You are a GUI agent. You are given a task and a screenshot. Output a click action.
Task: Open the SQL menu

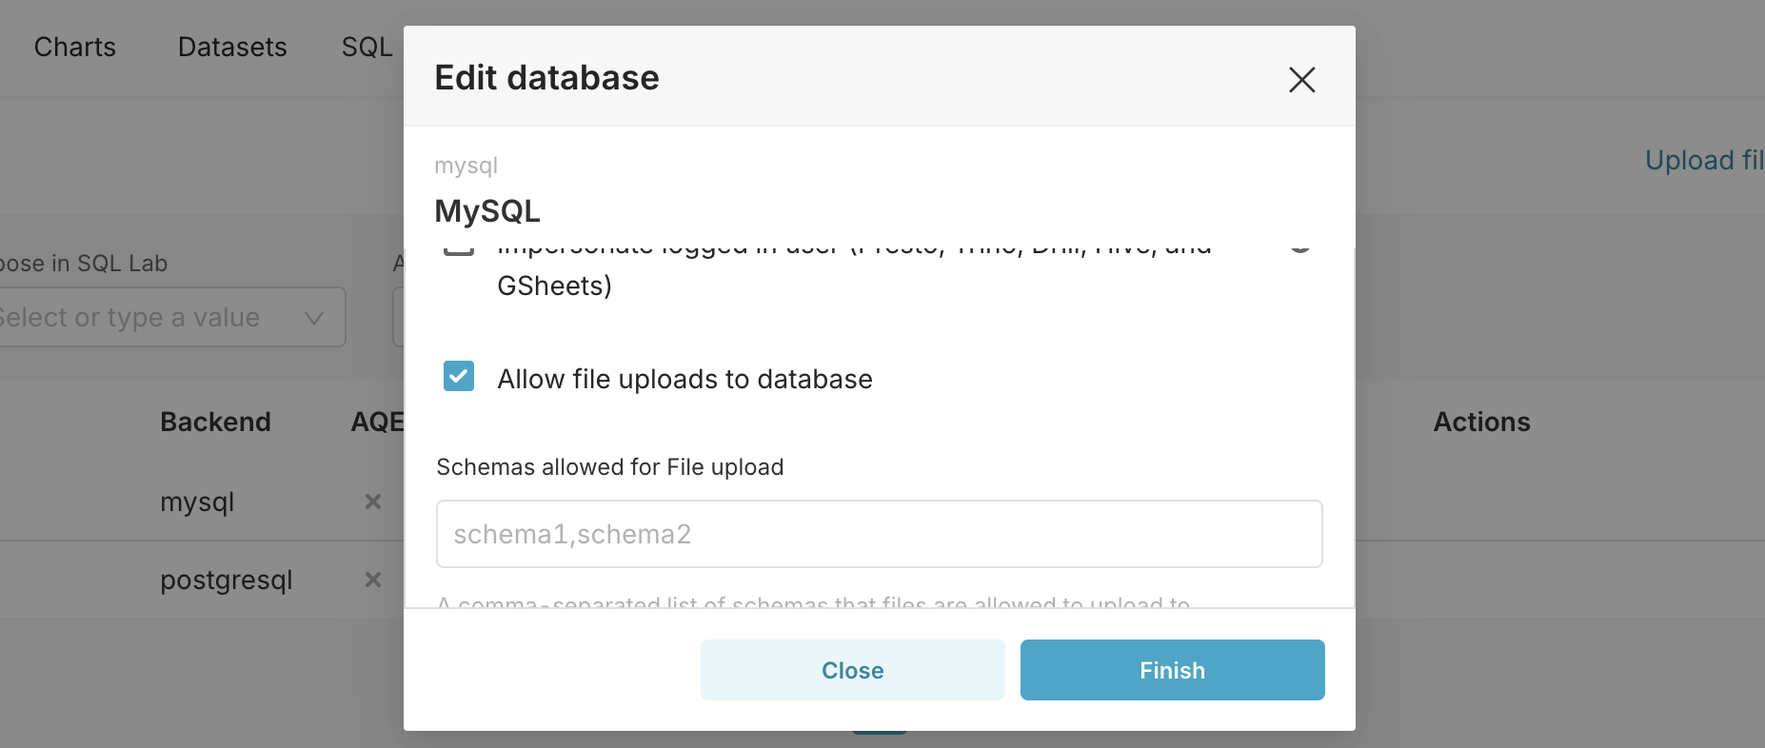(367, 48)
